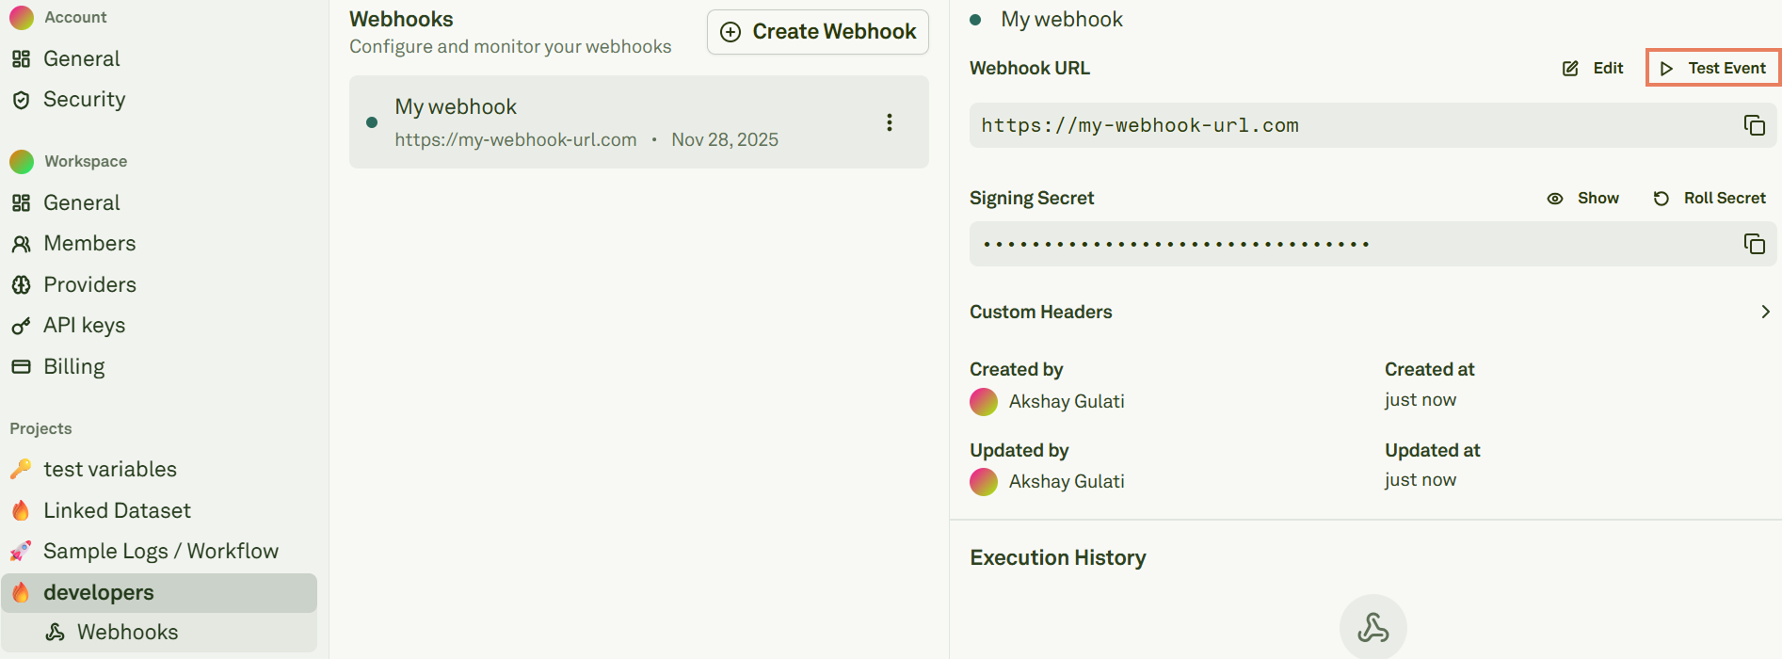Screen dimensions: 1782x659
Task: Click Account avatar icon
Action: [22, 17]
